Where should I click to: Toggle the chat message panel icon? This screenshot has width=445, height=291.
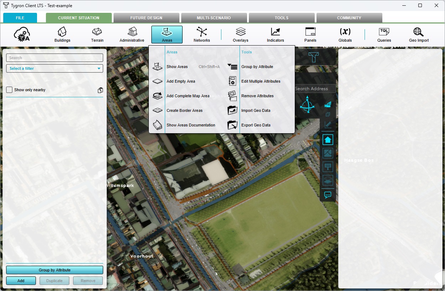coord(328,195)
